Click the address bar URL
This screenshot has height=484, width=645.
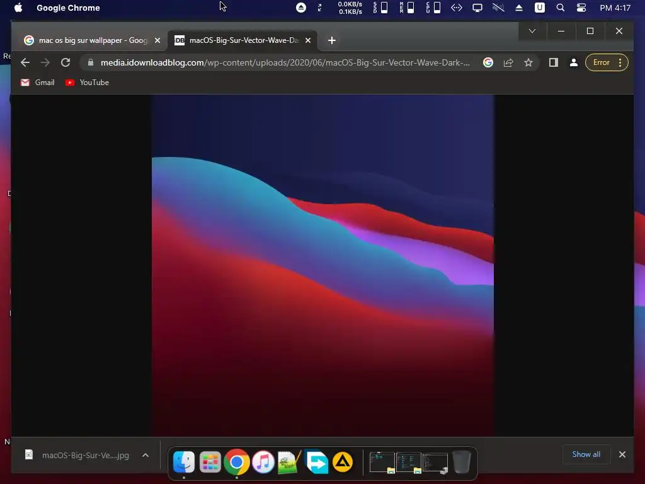(285, 62)
